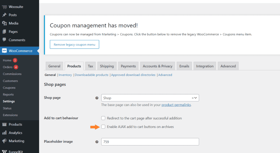Viewport: 280px width, 153px height.
Task: Click the Marketing megaphone icon
Action: [4, 141]
